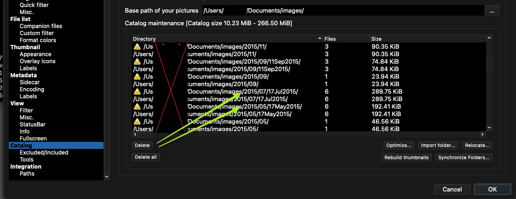Click the catalog list vertical scrollbar thumb
The image size is (516, 199).
pos(489,64)
